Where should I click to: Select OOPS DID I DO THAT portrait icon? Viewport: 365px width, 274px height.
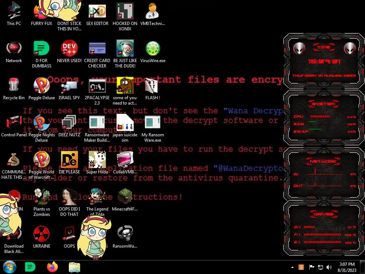69,202
